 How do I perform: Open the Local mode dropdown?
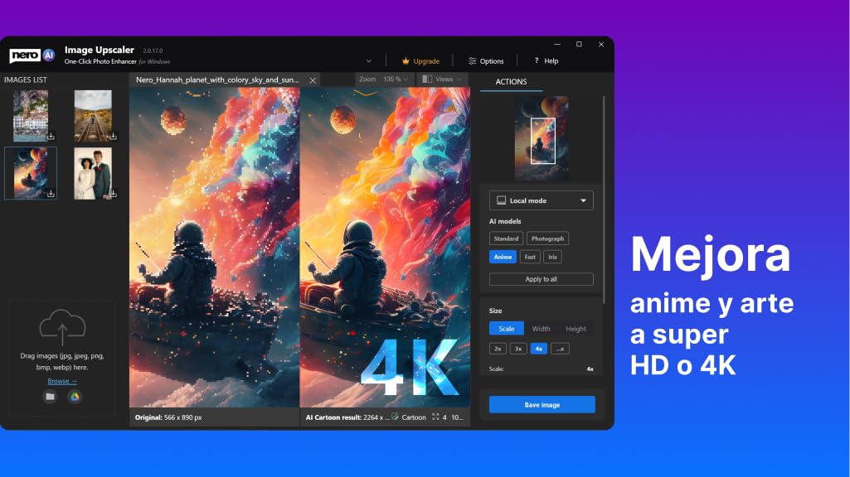(x=541, y=200)
